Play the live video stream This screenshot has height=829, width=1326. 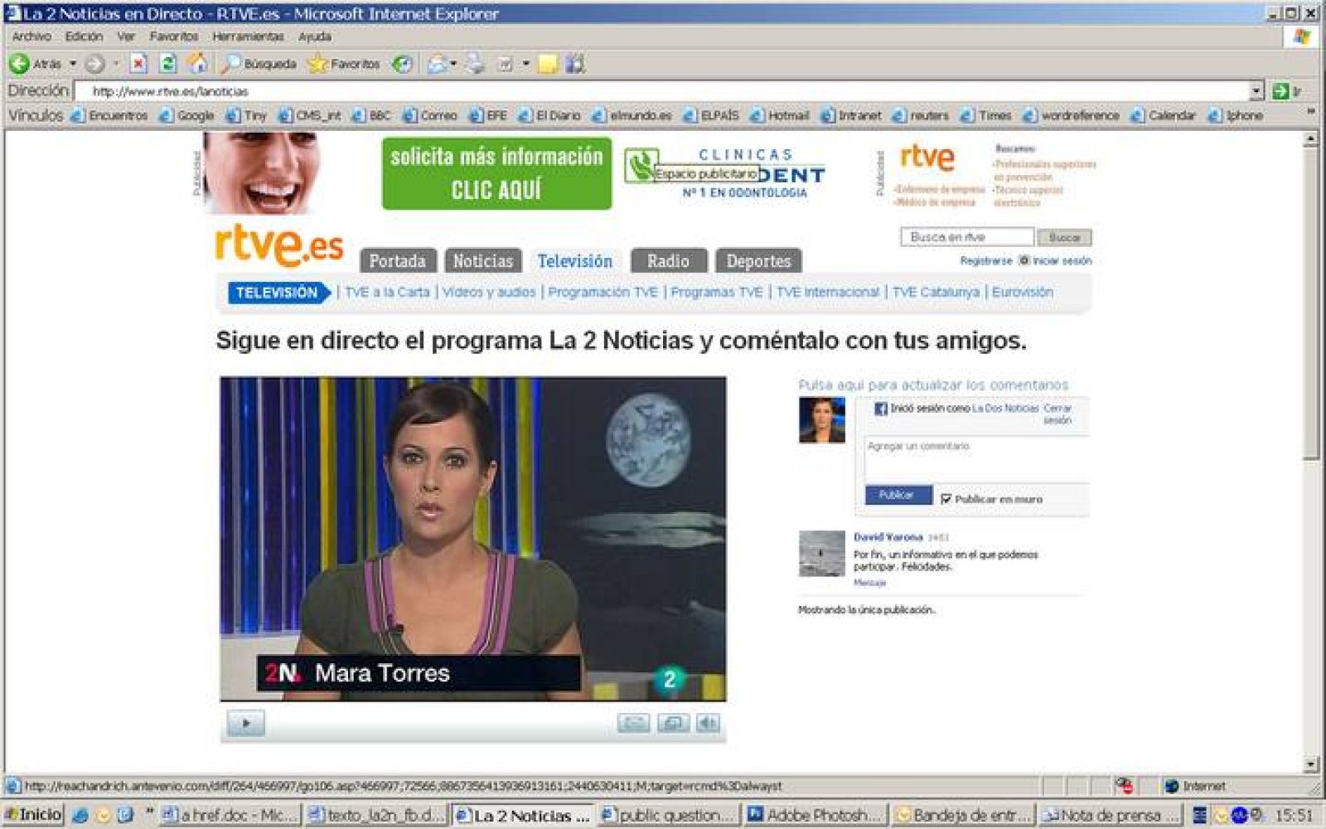245,722
